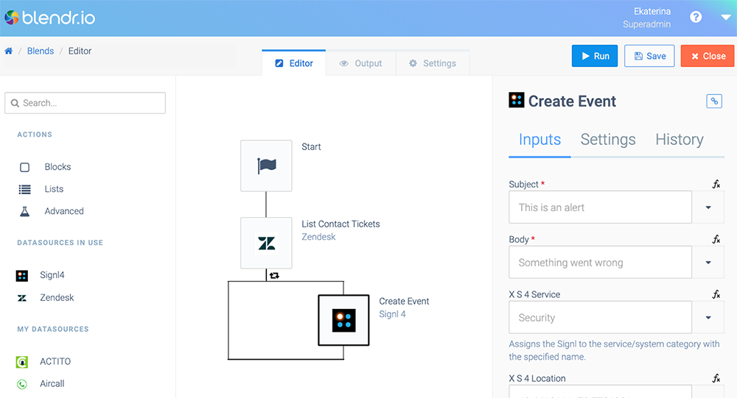This screenshot has height=398, width=737.
Task: Switch to the Output tab
Action: (361, 63)
